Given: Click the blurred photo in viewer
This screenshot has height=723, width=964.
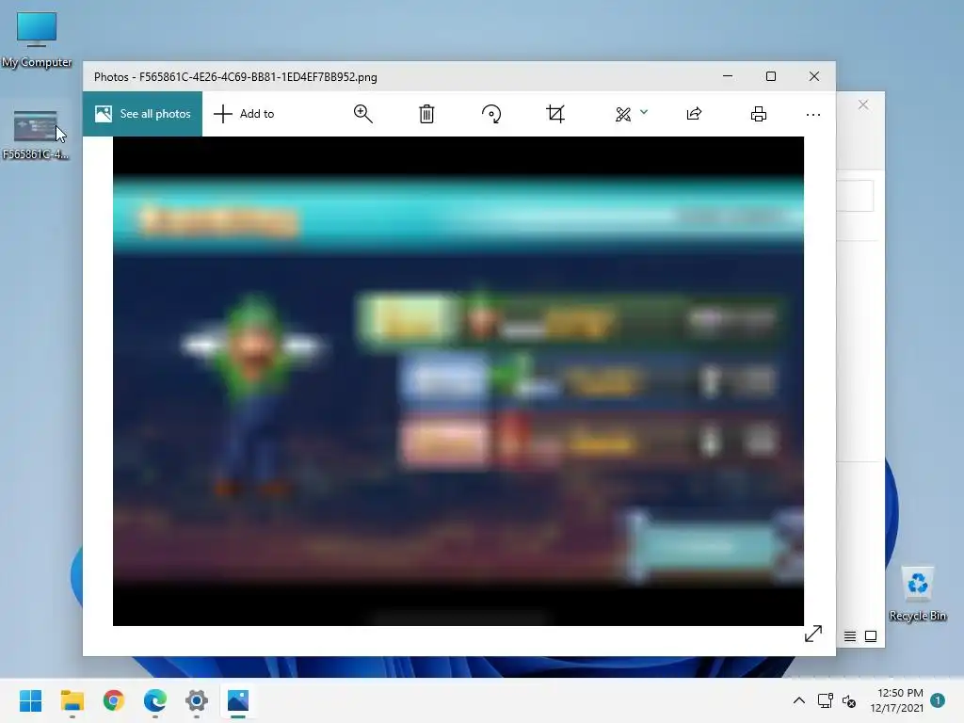Looking at the screenshot, I should click(458, 381).
